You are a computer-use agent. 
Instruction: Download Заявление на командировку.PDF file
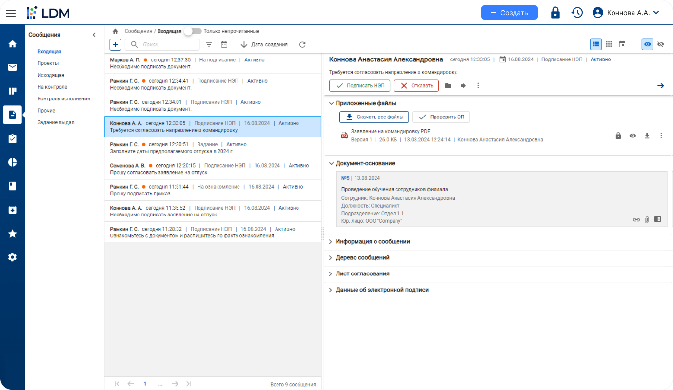pos(647,136)
